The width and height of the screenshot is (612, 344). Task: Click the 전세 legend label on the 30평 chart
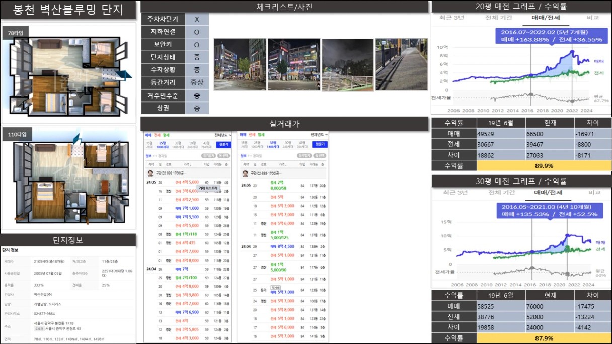(600, 249)
